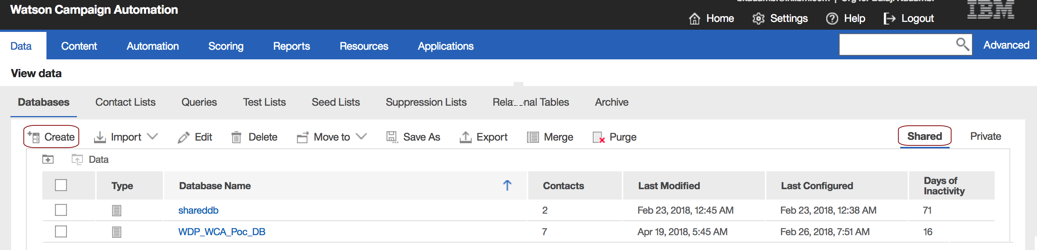Check the select-all header checkbox

[x=61, y=185]
